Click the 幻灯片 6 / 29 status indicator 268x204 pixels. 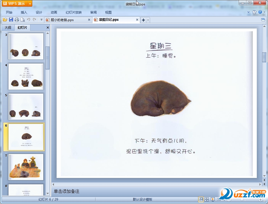point(48,199)
